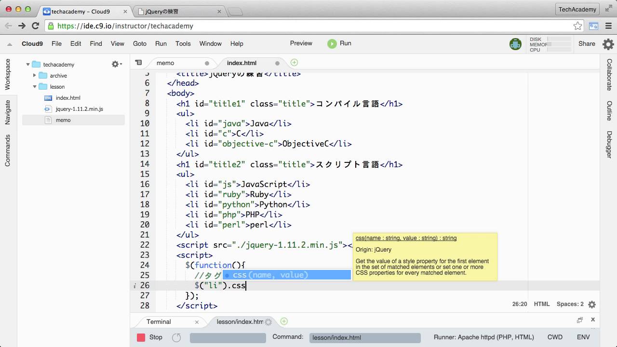Click the Command input field lesson/index.html
The width and height of the screenshot is (617, 347).
(365, 338)
